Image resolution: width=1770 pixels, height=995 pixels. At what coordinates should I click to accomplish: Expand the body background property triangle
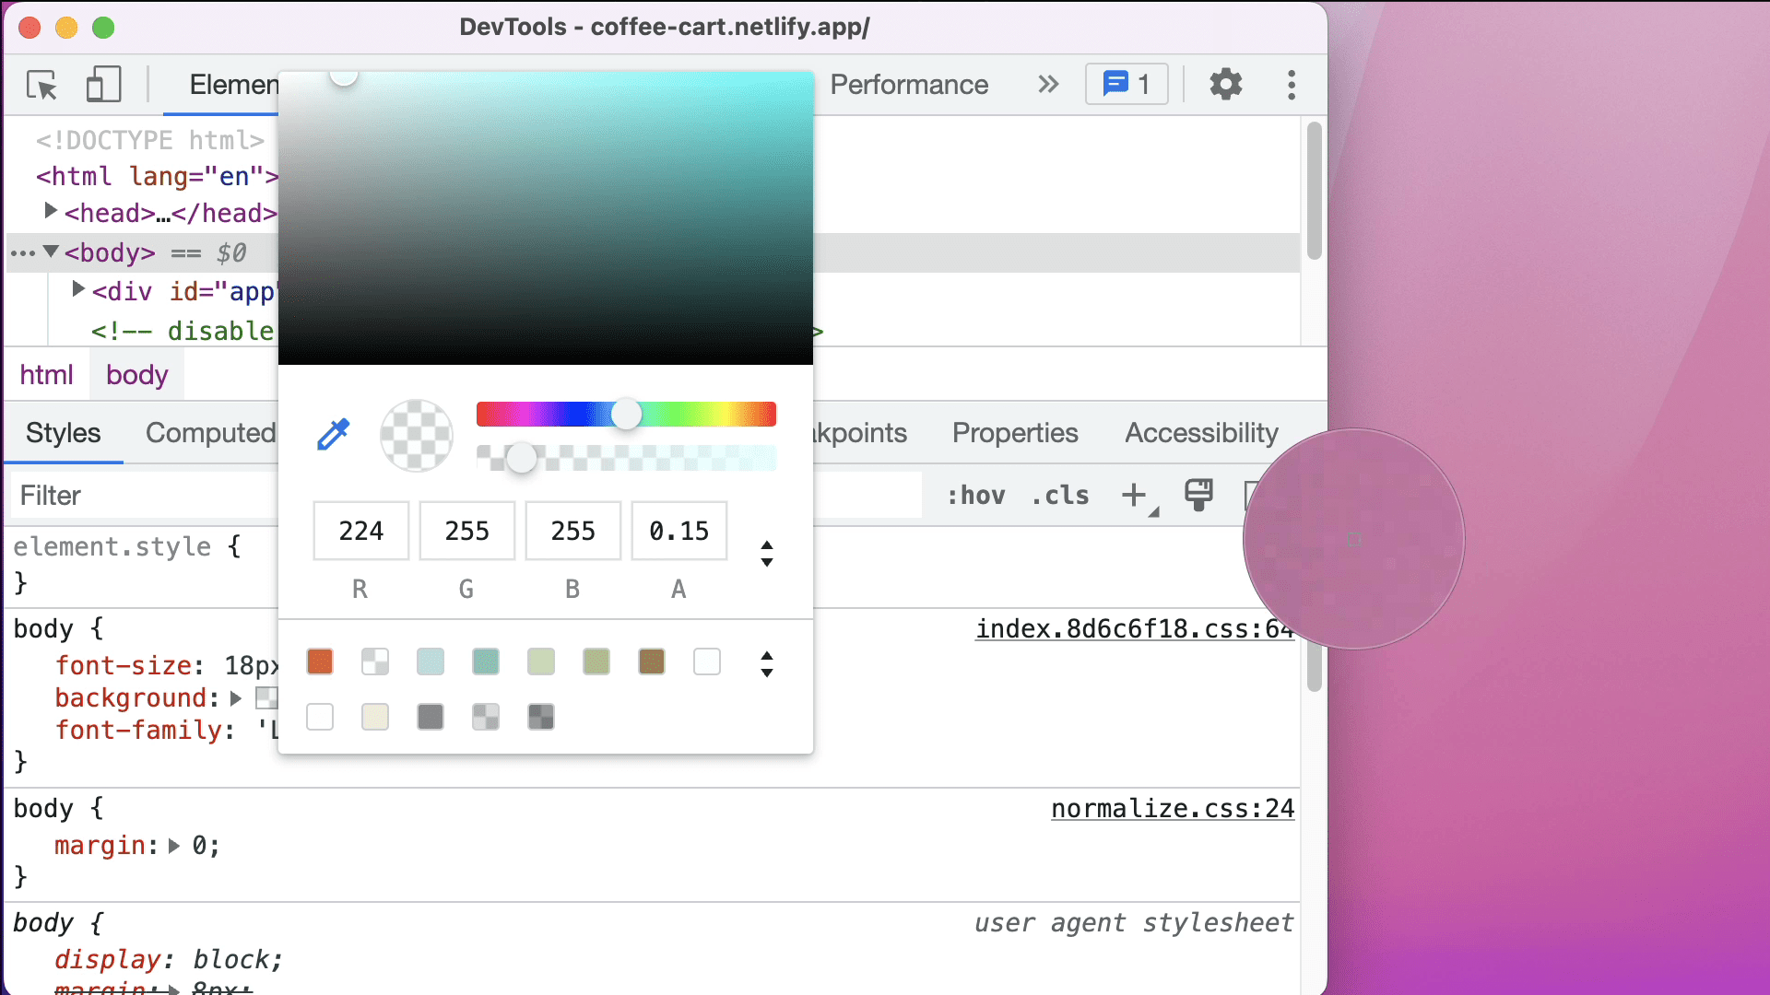(x=237, y=696)
